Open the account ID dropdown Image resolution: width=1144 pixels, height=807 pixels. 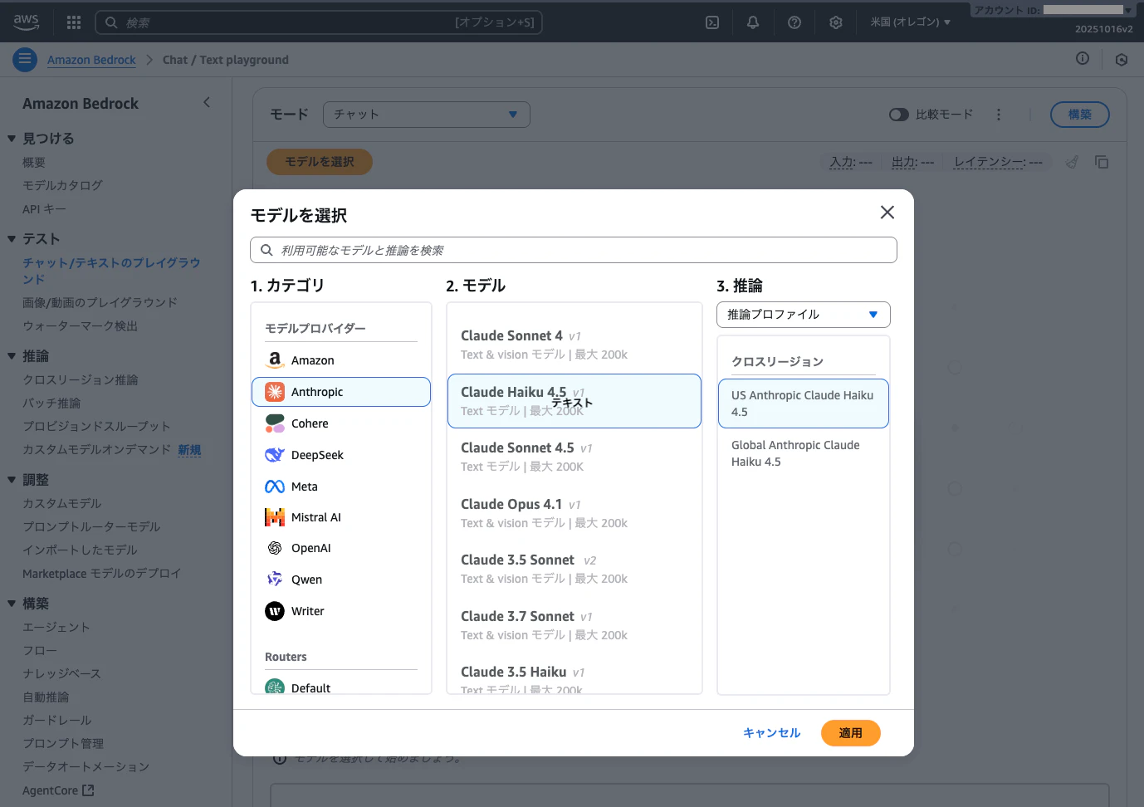1053,10
